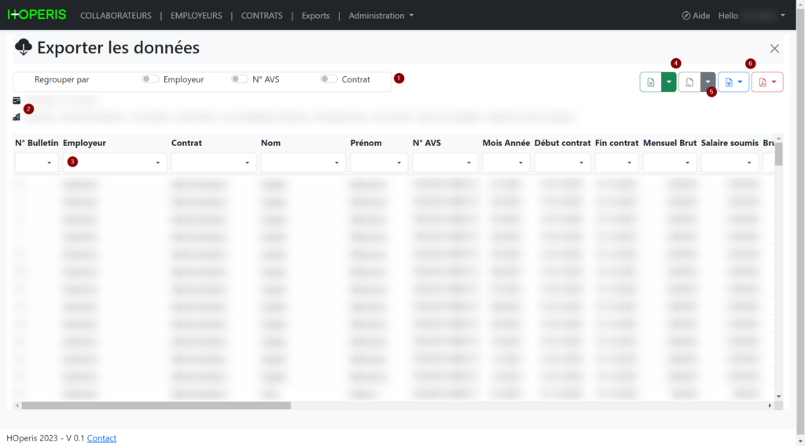
Task: Click the building icon above the table
Action: 17,117
